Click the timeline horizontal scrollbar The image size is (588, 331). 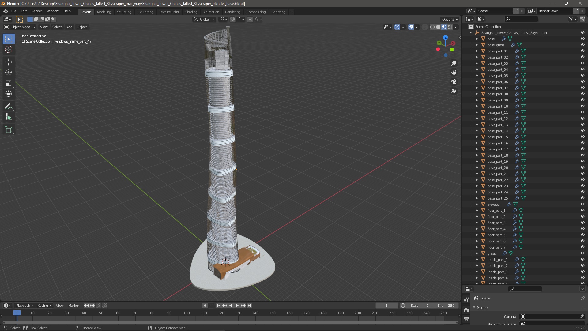pyautogui.click(x=230, y=322)
